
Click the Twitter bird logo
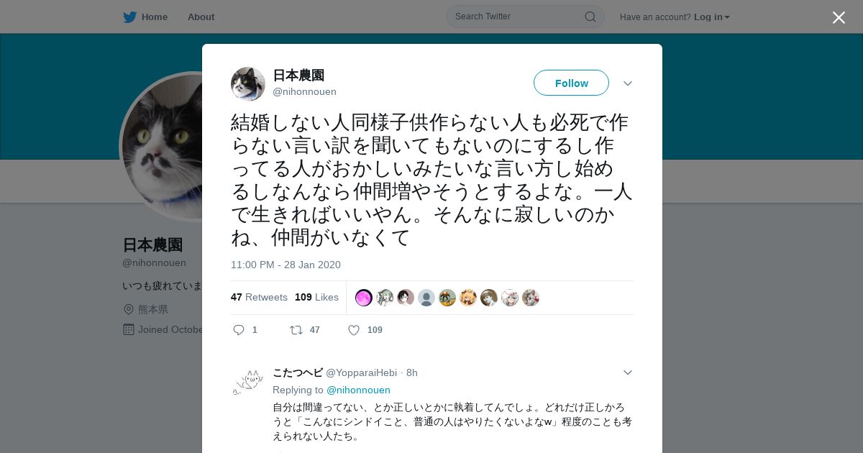pyautogui.click(x=129, y=17)
